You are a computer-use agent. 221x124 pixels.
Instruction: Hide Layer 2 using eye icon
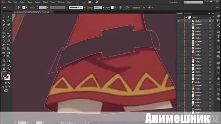click(x=179, y=18)
